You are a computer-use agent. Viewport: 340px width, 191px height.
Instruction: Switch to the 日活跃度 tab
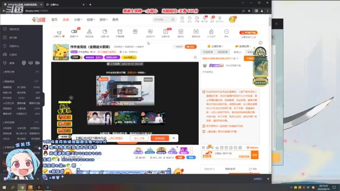tap(208, 52)
